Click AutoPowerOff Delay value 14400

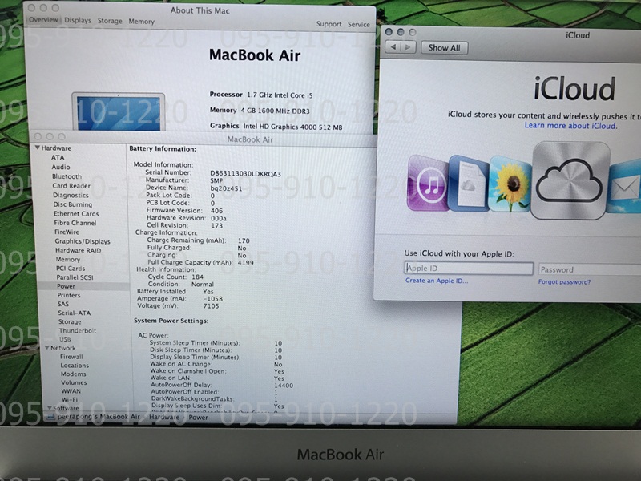coord(284,386)
